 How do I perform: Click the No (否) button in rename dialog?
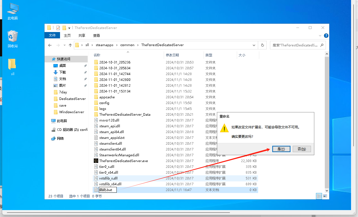[302, 149]
